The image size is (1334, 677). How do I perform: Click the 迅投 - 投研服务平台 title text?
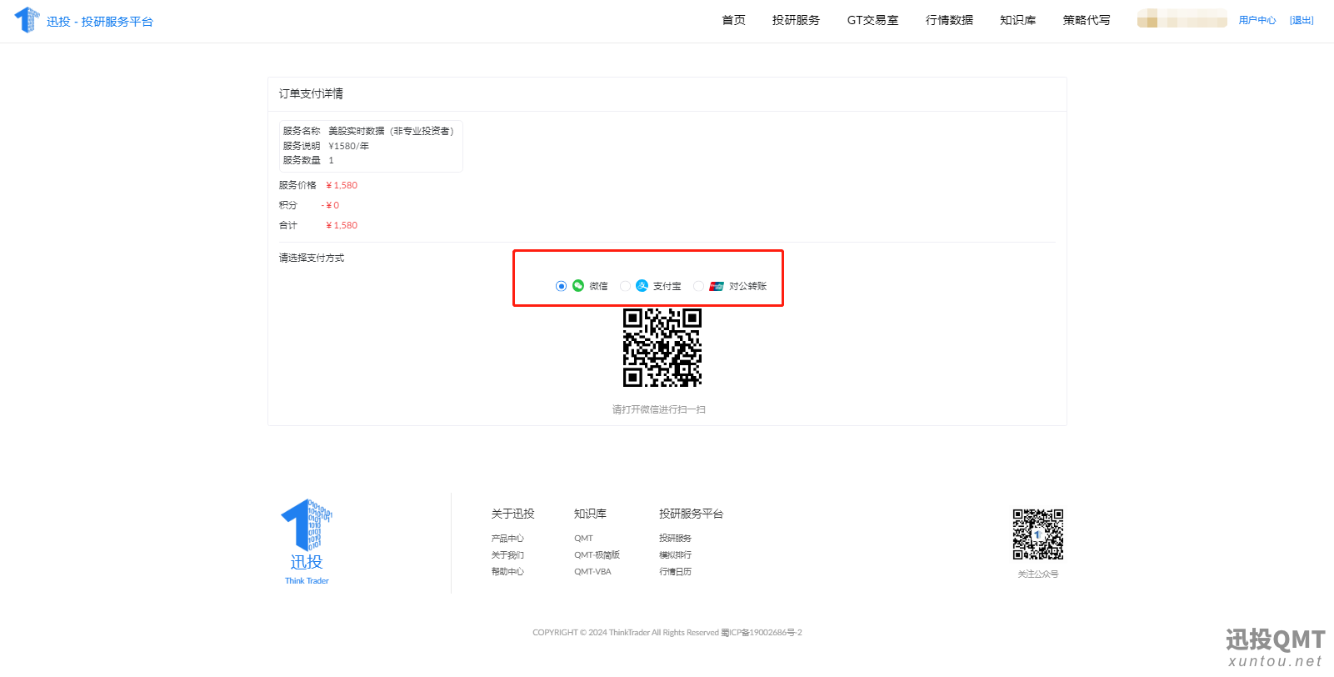(100, 22)
